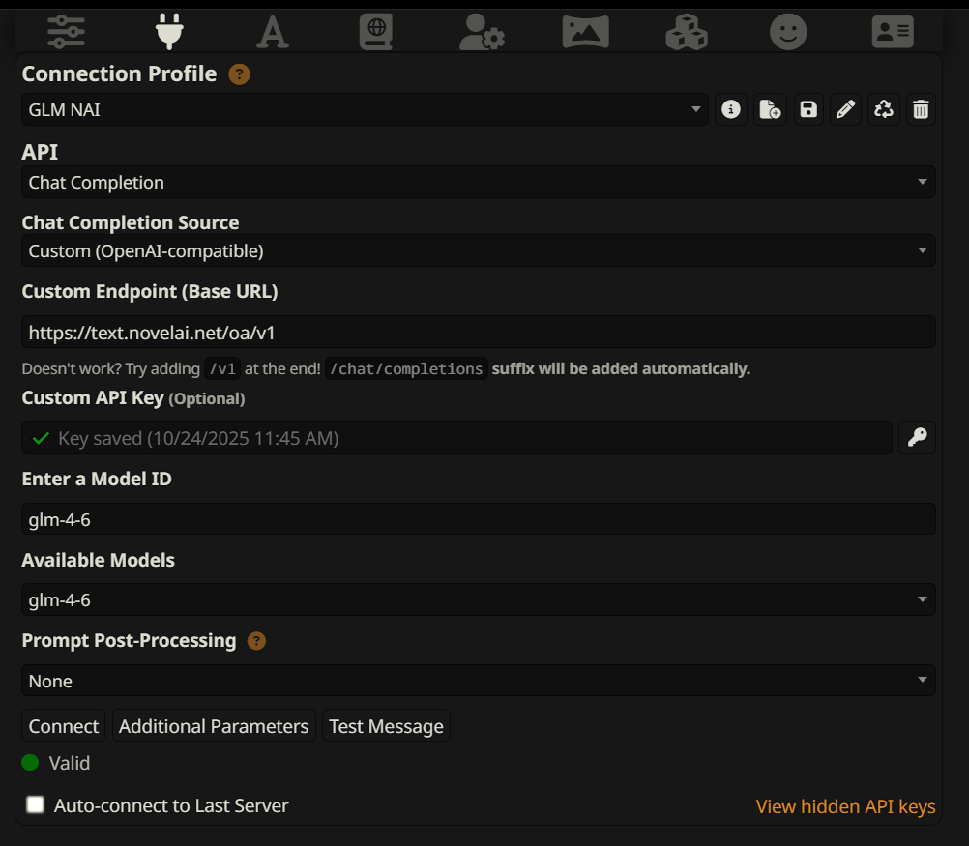Viewport: 969px width, 846px height.
Task: Open API Connections plug panel
Action: pos(169,32)
